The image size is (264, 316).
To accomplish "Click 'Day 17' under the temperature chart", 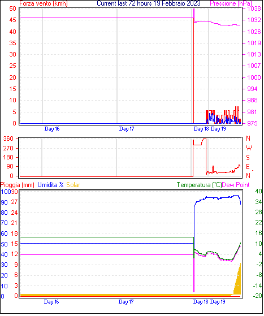I will point(126,302).
